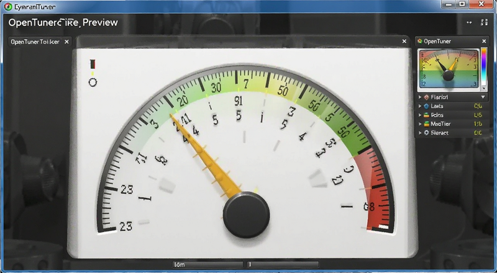Click the down arrow below the color strip
This screenshot has height=273, width=497.
coord(484,88)
